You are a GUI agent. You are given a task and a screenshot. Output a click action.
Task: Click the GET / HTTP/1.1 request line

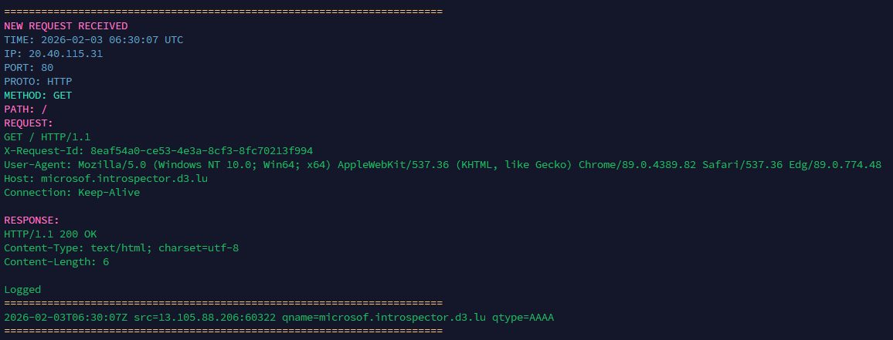pos(47,136)
